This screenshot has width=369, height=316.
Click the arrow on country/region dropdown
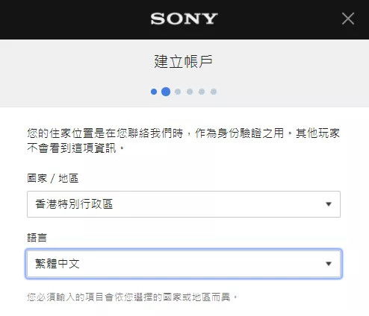pyautogui.click(x=329, y=204)
